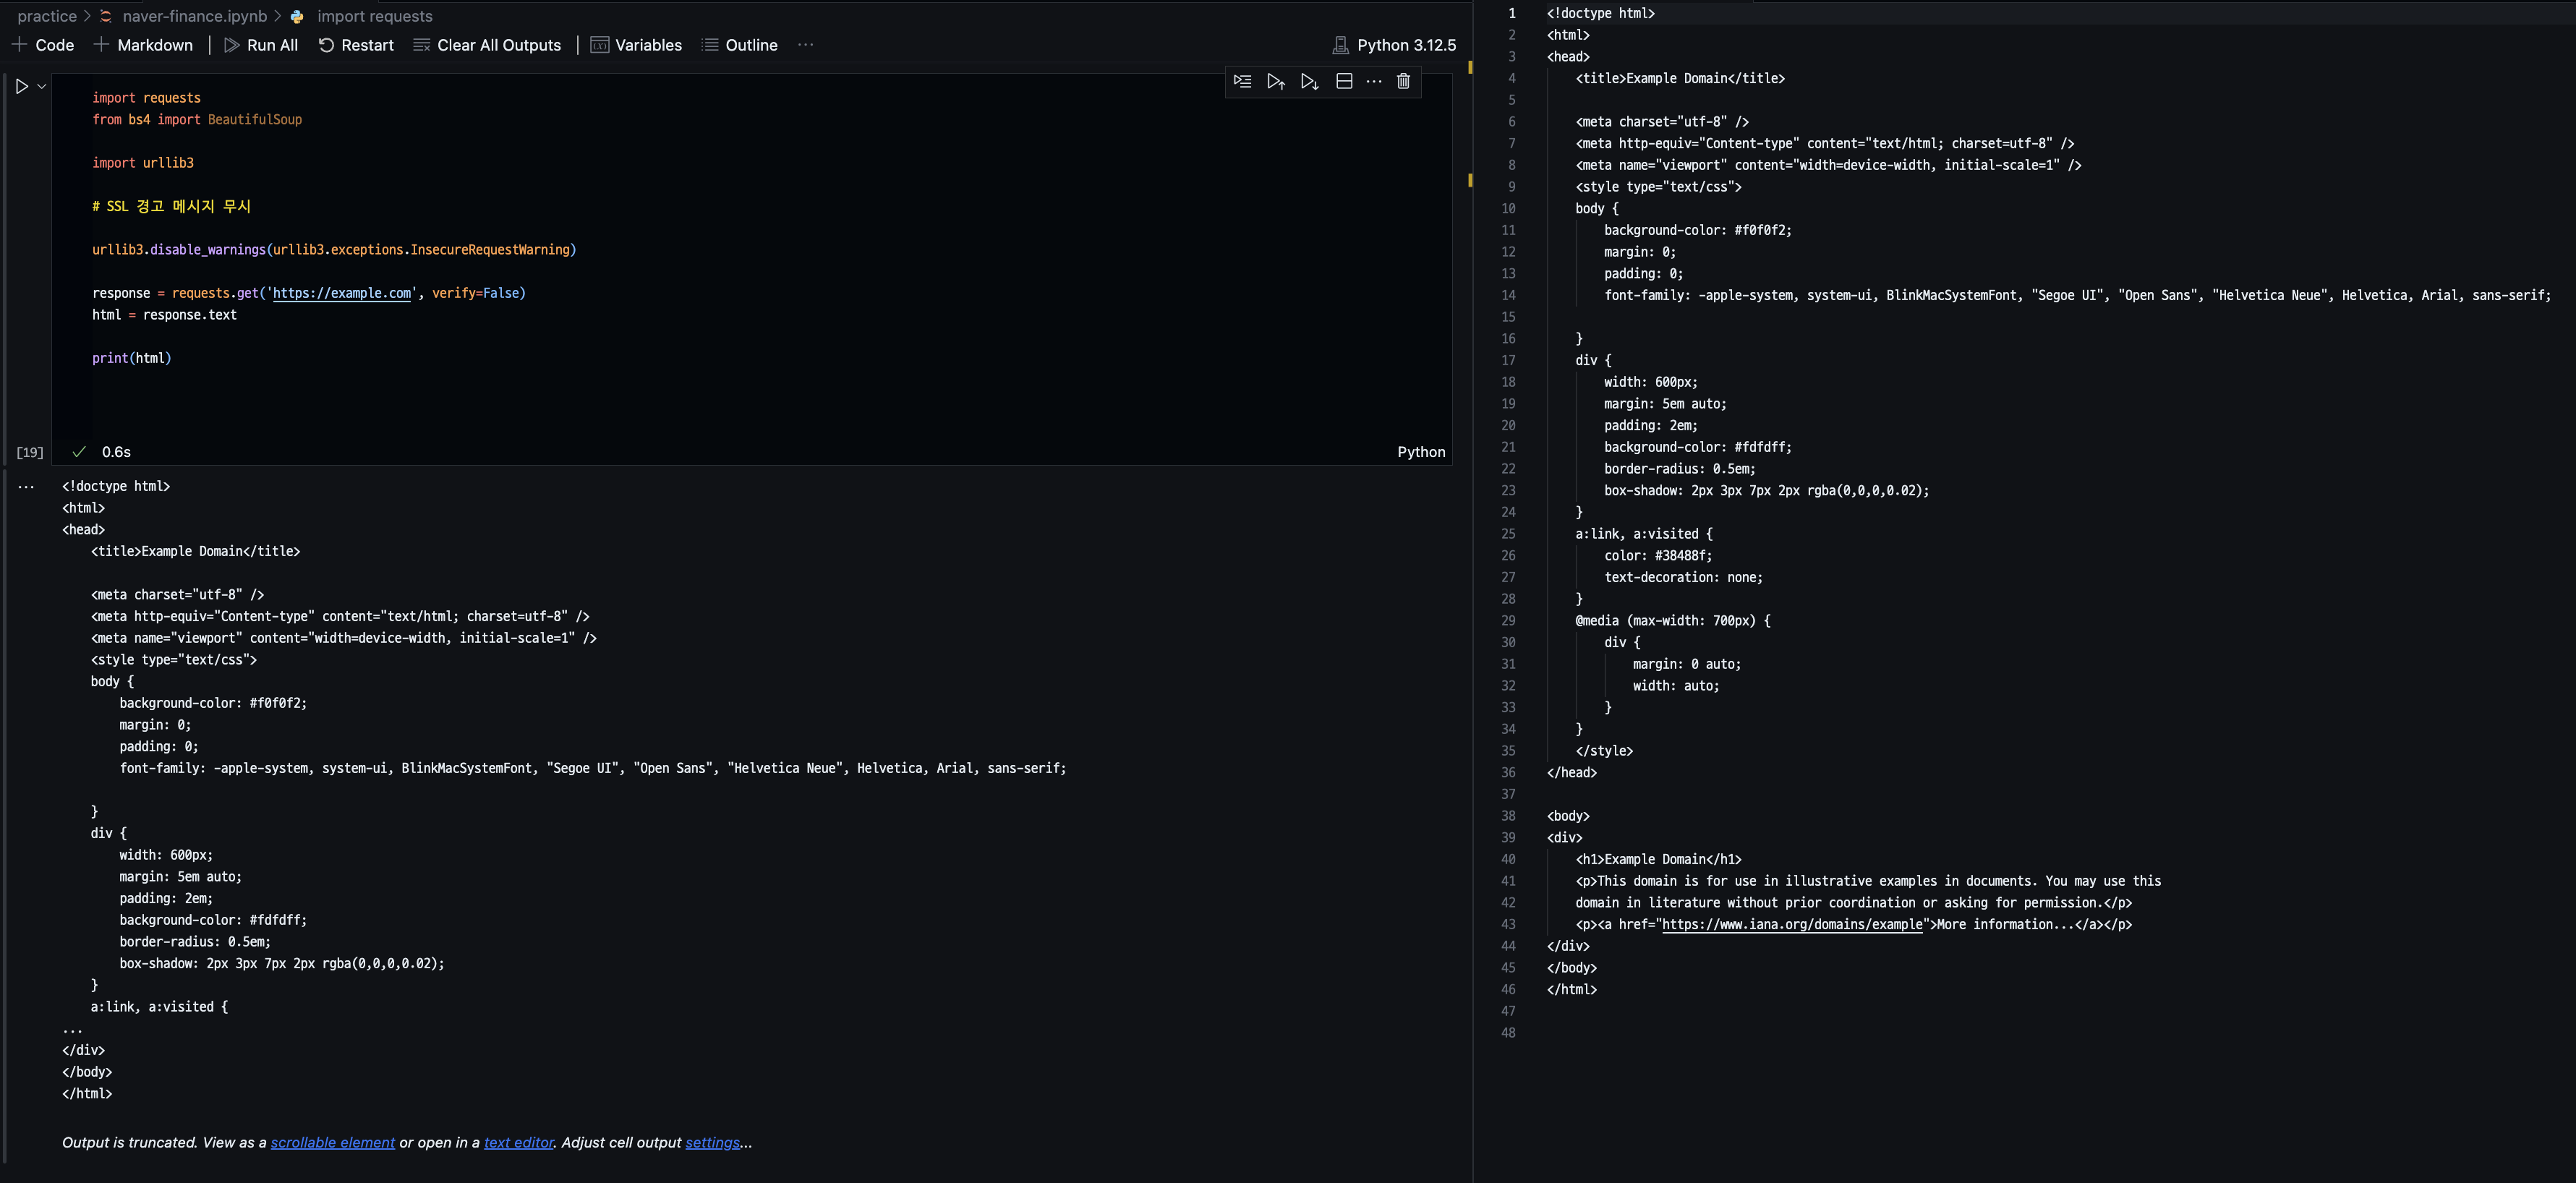Select the practice breadcrumb folder
This screenshot has height=1183, width=2576.
point(47,16)
